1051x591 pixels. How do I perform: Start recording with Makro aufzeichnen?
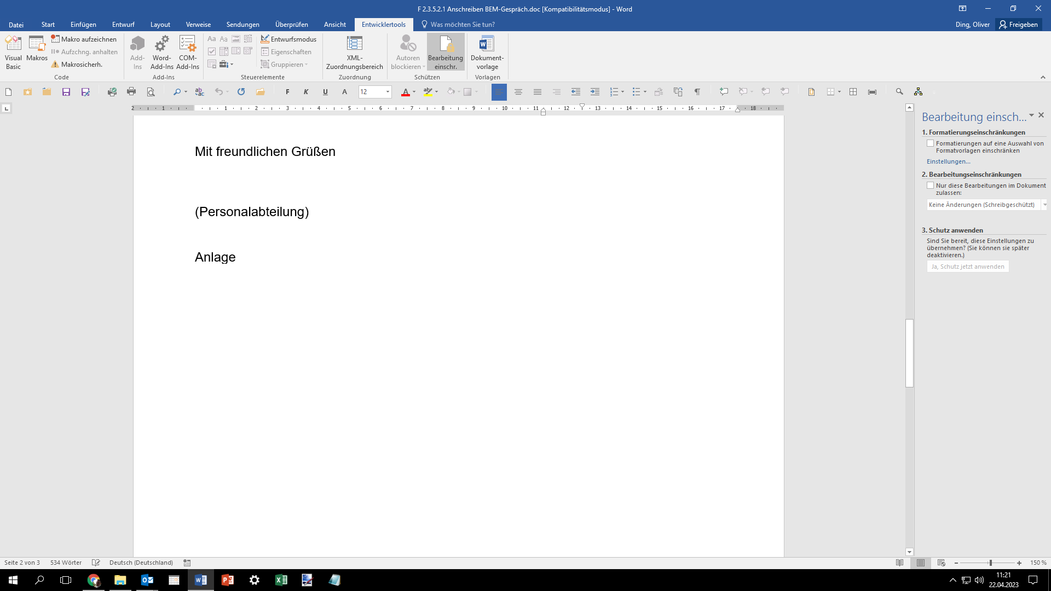84,39
